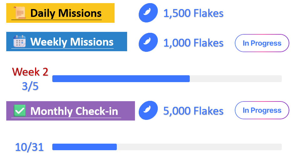This screenshot has width=299, height=163.
Task: Click the 5,000 Flakes reward text
Action: pos(193,111)
